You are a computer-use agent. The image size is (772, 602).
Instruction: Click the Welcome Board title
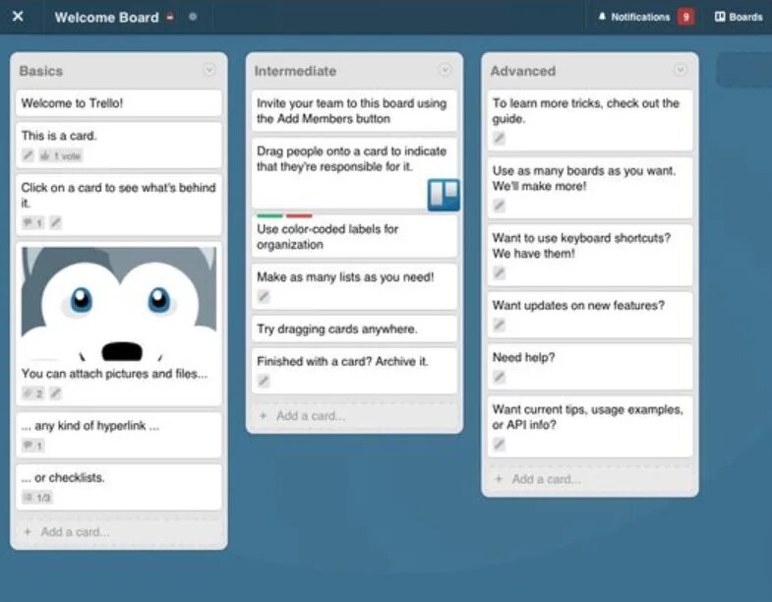[x=106, y=18]
